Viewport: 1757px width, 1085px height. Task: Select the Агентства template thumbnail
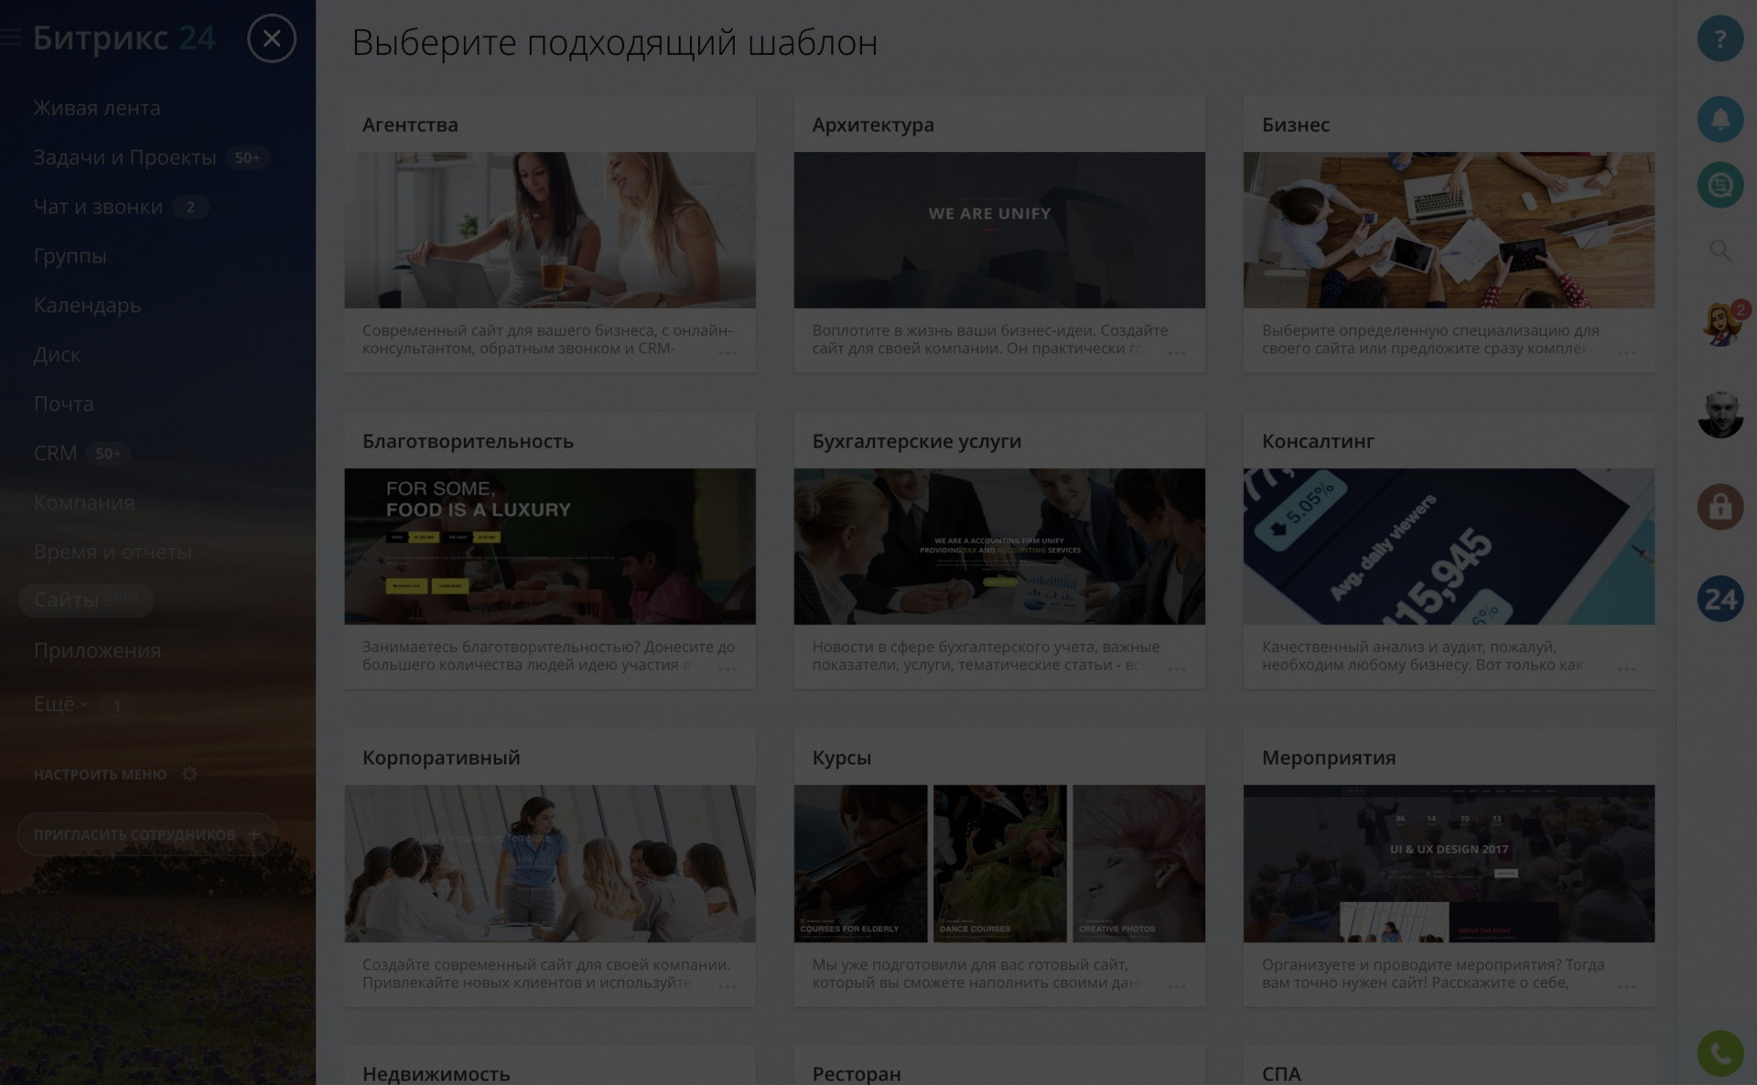(x=550, y=230)
